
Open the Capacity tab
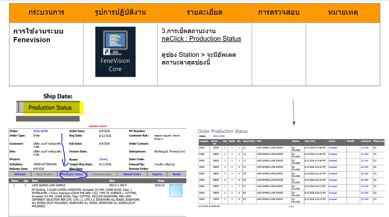coord(157,174)
